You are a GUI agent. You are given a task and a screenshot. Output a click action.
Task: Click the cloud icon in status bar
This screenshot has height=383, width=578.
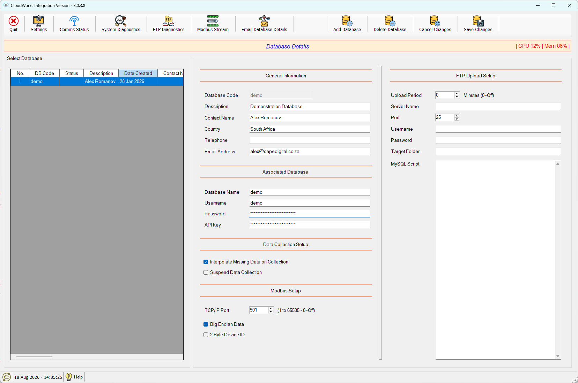tap(7, 377)
